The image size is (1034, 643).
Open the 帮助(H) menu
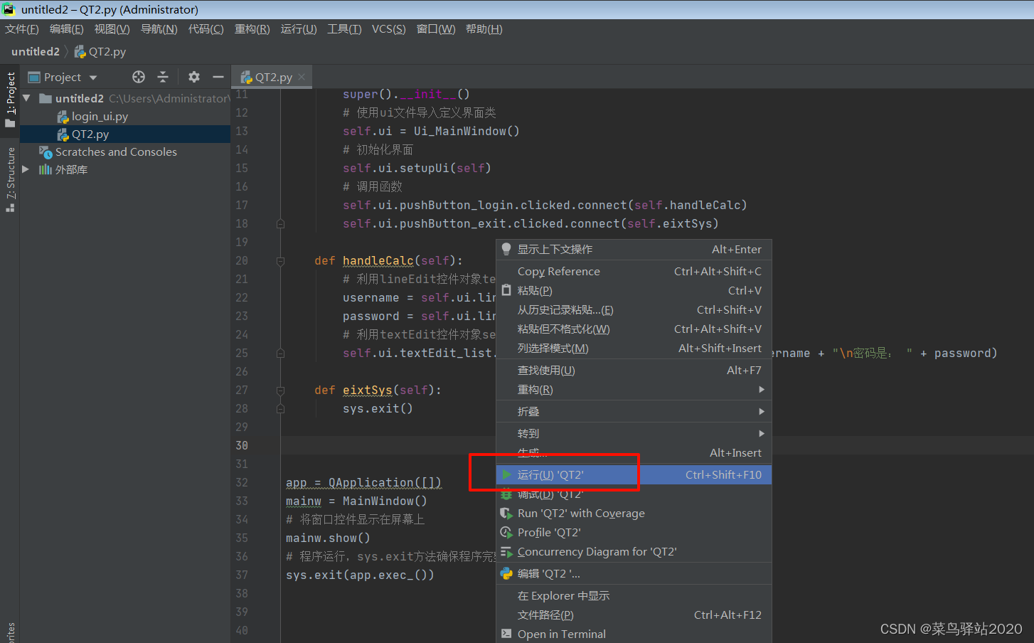(x=484, y=29)
